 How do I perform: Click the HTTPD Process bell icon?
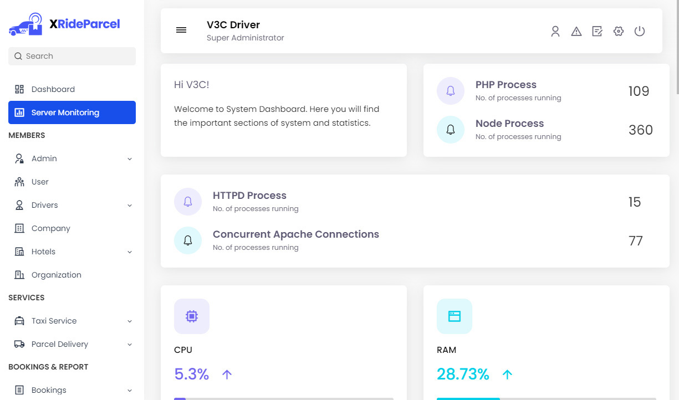(188, 202)
